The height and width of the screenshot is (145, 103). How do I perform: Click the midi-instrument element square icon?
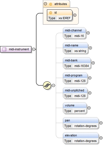click(4, 49)
